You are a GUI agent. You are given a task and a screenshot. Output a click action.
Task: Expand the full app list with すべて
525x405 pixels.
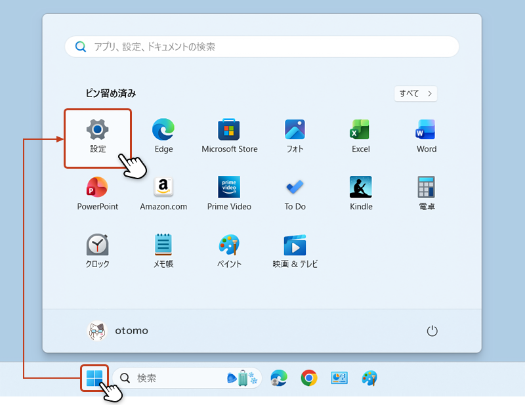coord(415,94)
